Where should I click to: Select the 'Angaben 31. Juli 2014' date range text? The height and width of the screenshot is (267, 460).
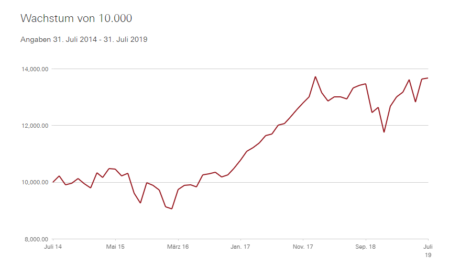[84, 39]
